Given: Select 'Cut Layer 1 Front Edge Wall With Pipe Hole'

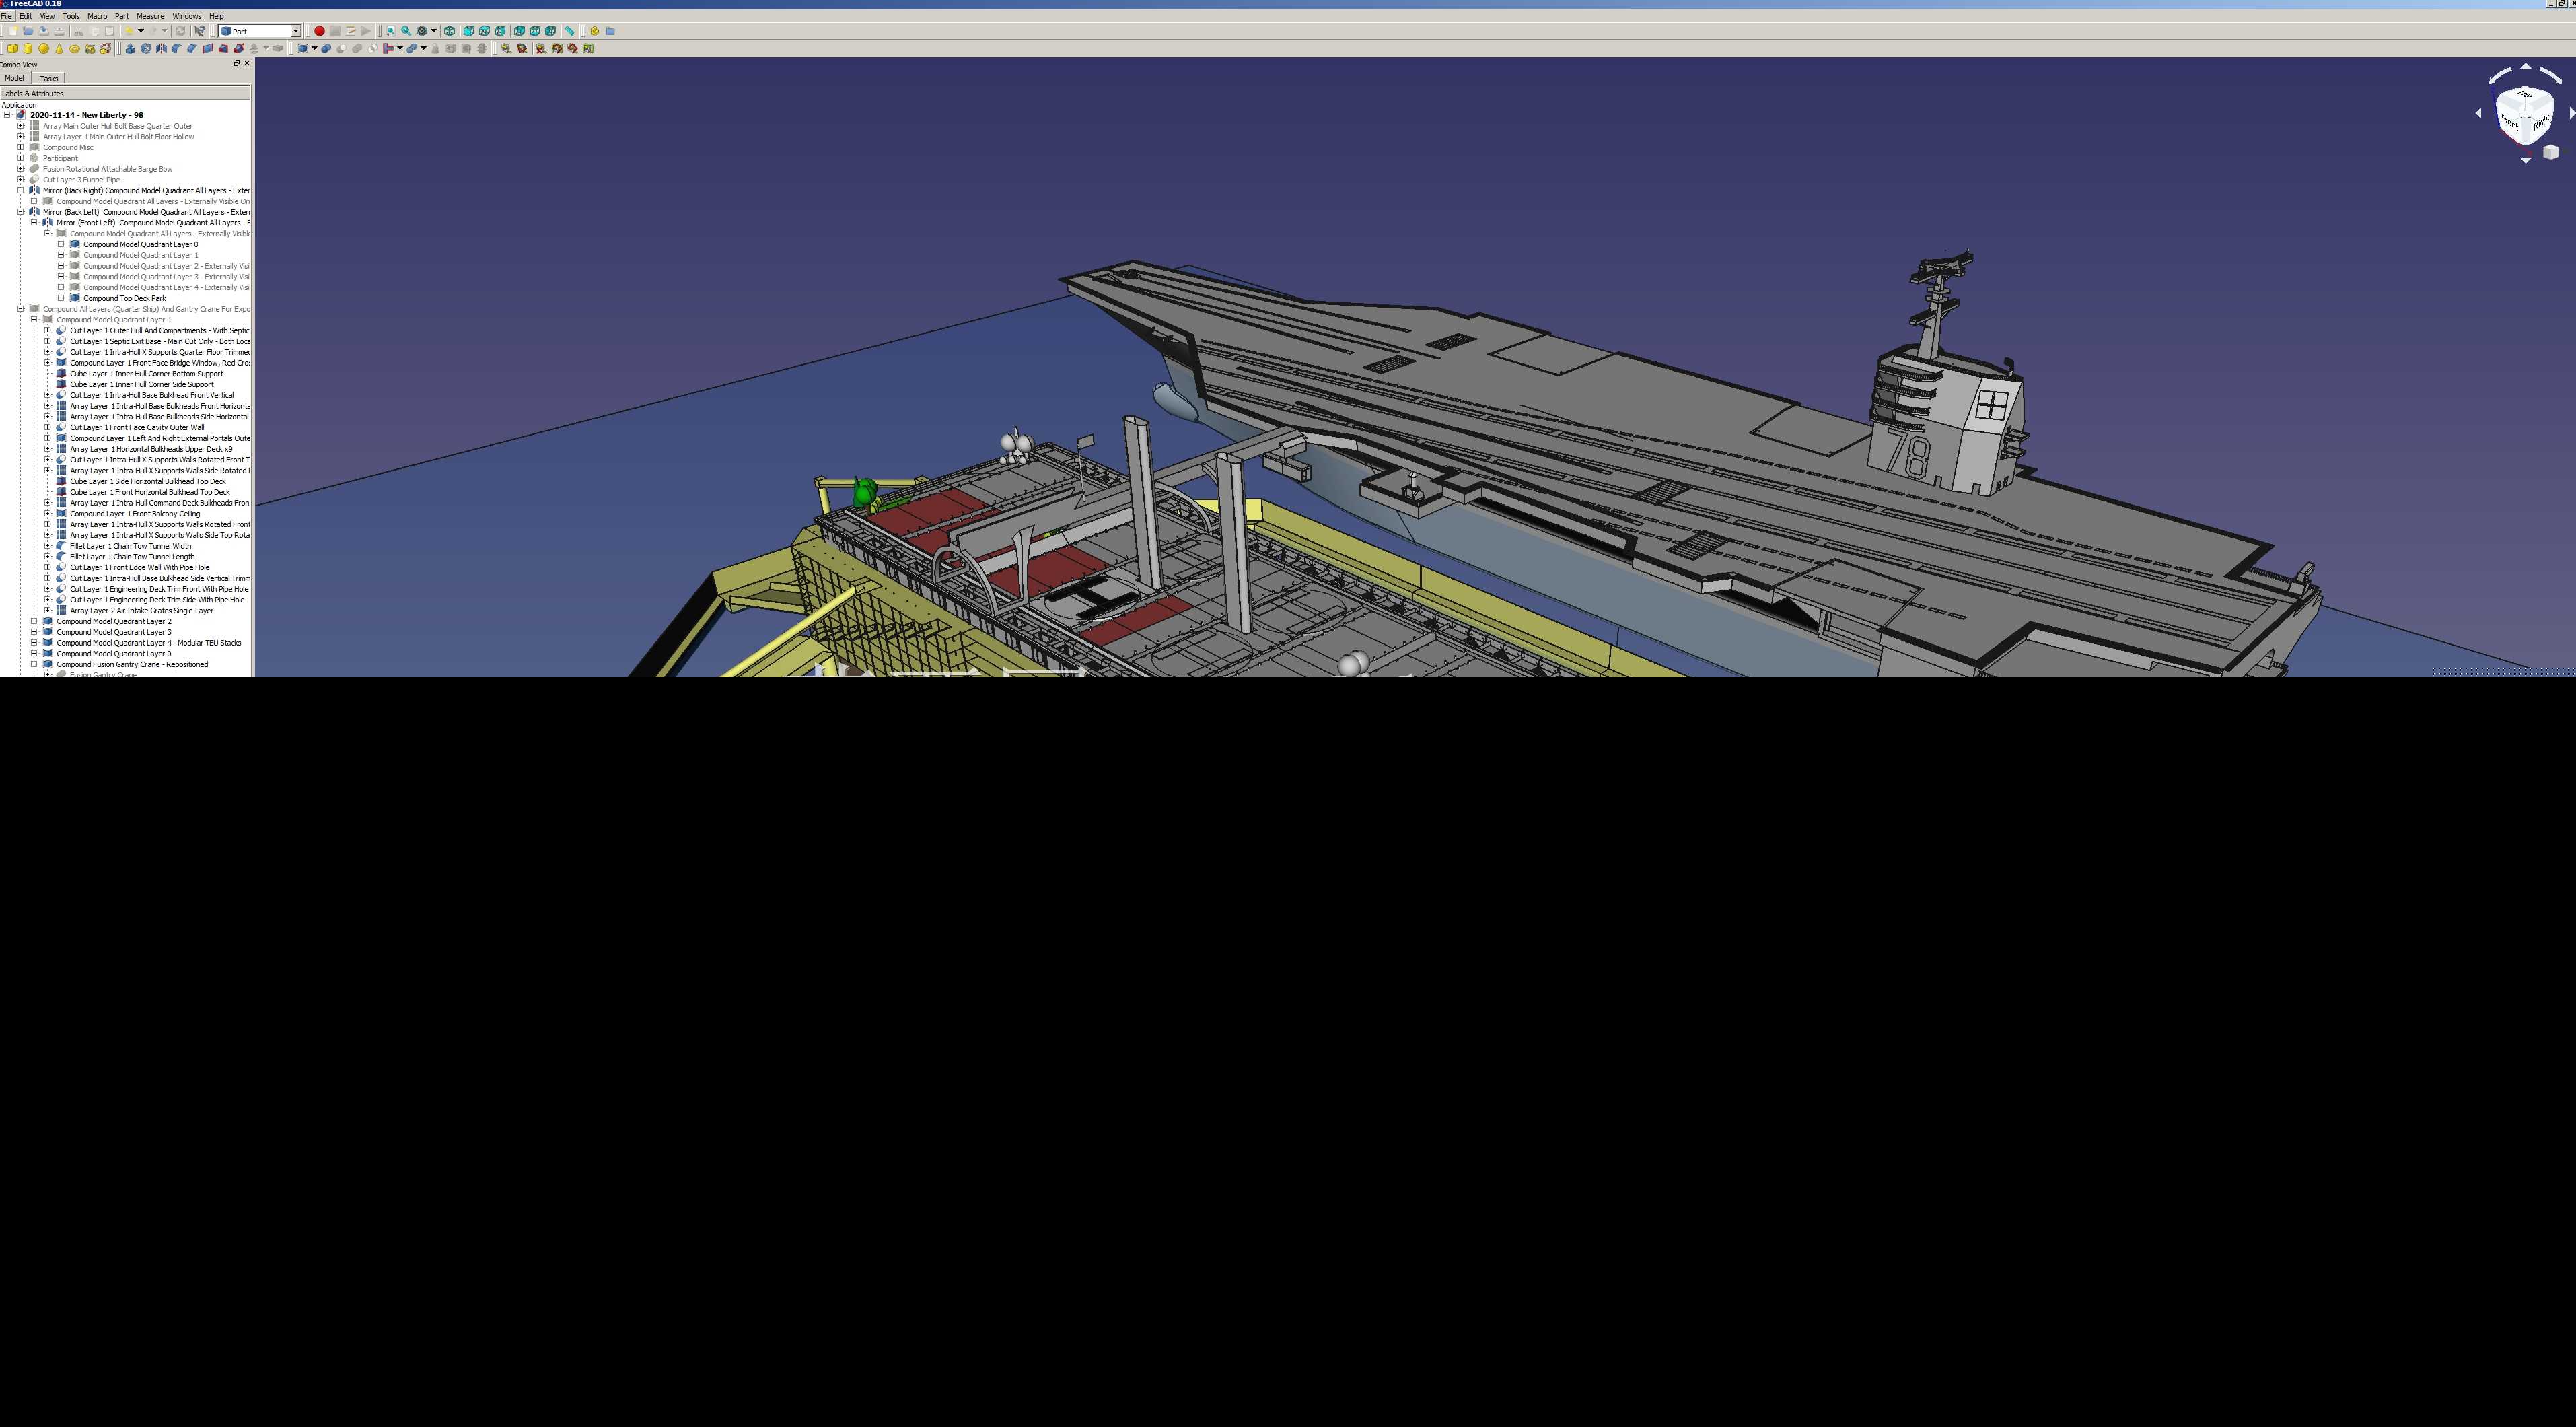Looking at the screenshot, I should click(x=140, y=567).
